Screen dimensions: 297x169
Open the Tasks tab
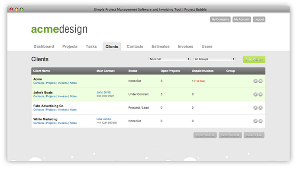[91, 47]
